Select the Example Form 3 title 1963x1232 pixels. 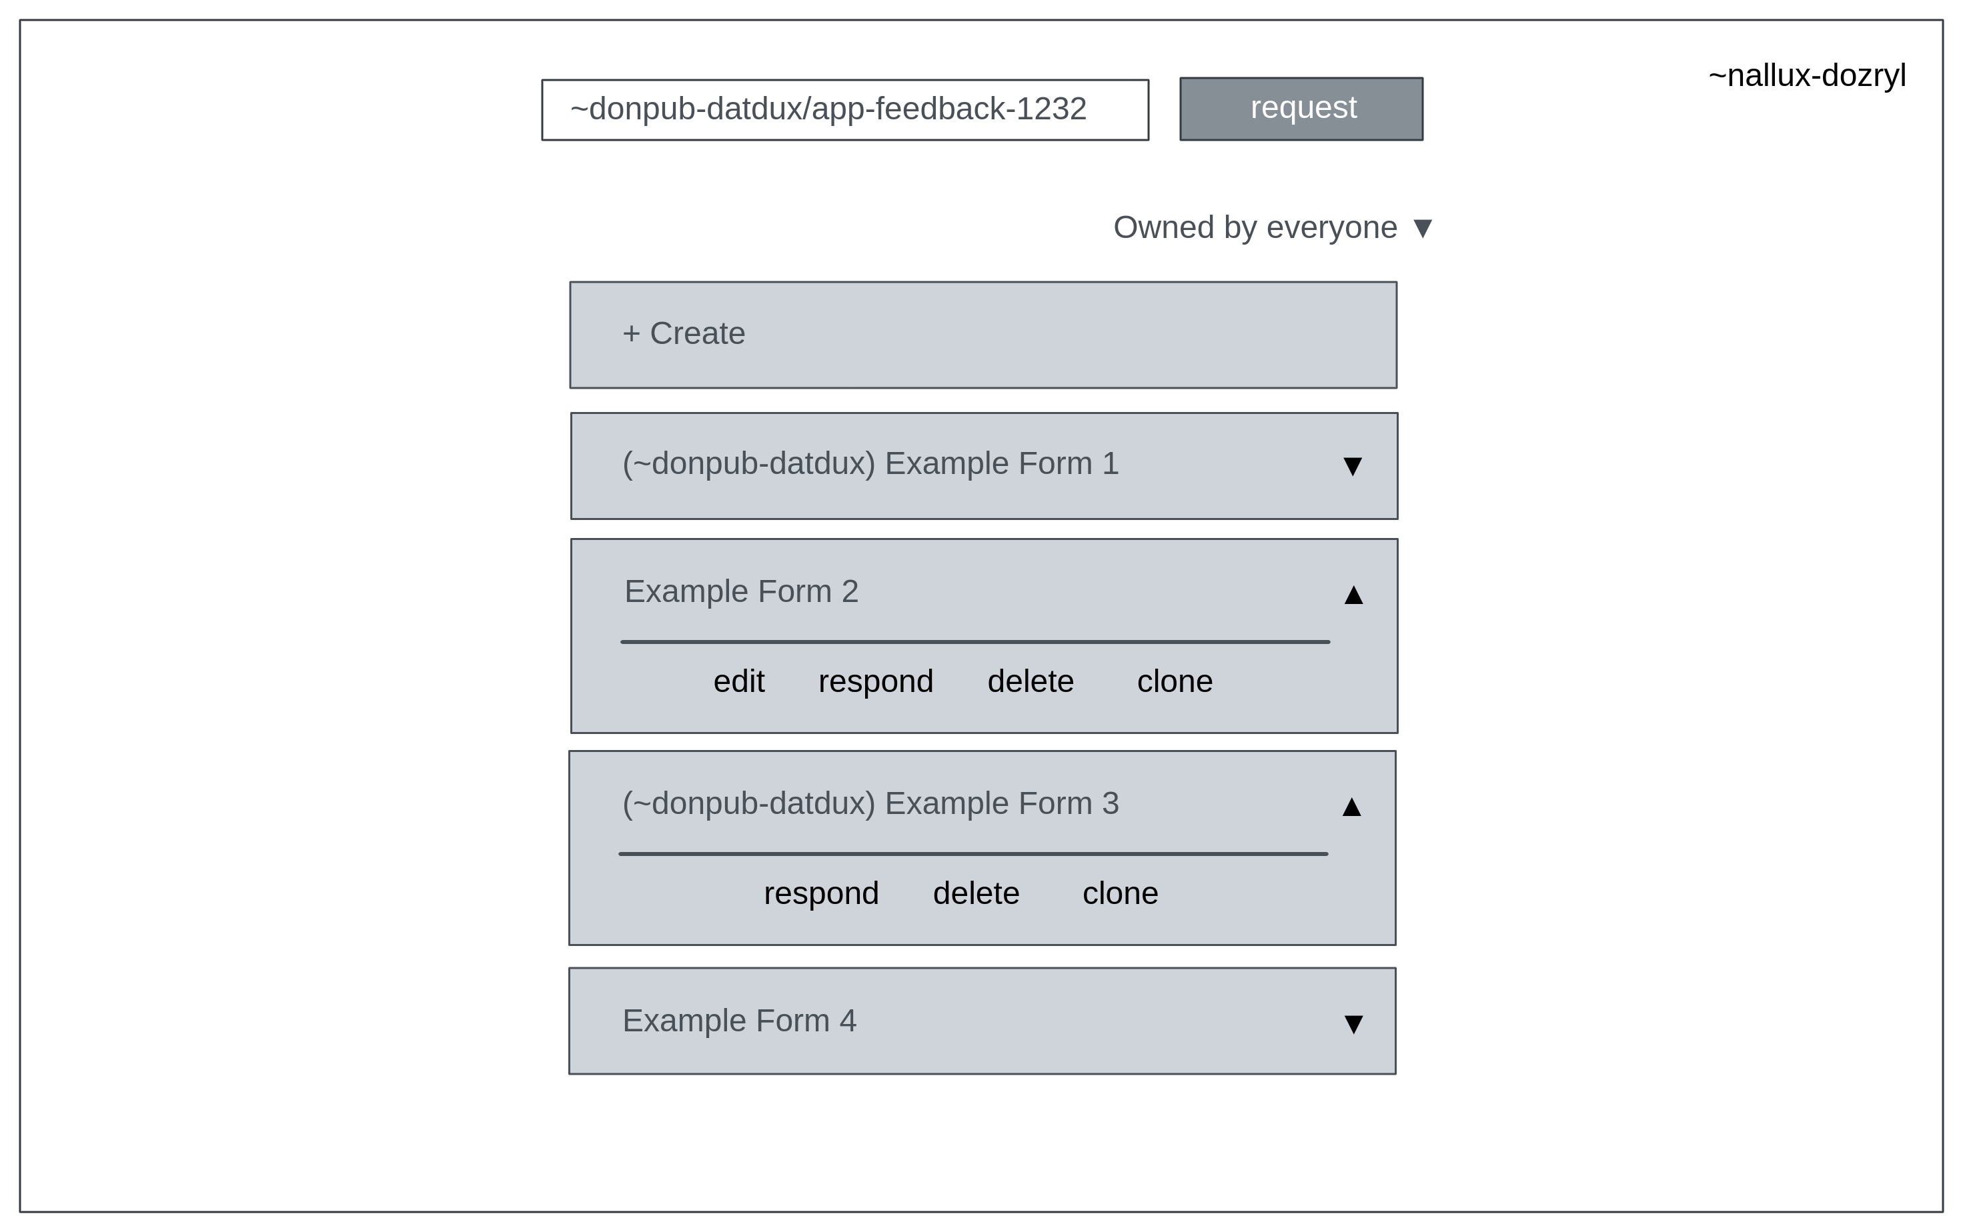870,803
